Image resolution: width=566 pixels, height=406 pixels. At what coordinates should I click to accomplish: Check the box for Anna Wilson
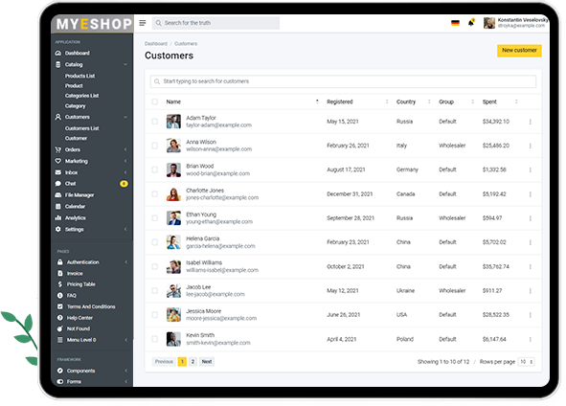click(155, 146)
